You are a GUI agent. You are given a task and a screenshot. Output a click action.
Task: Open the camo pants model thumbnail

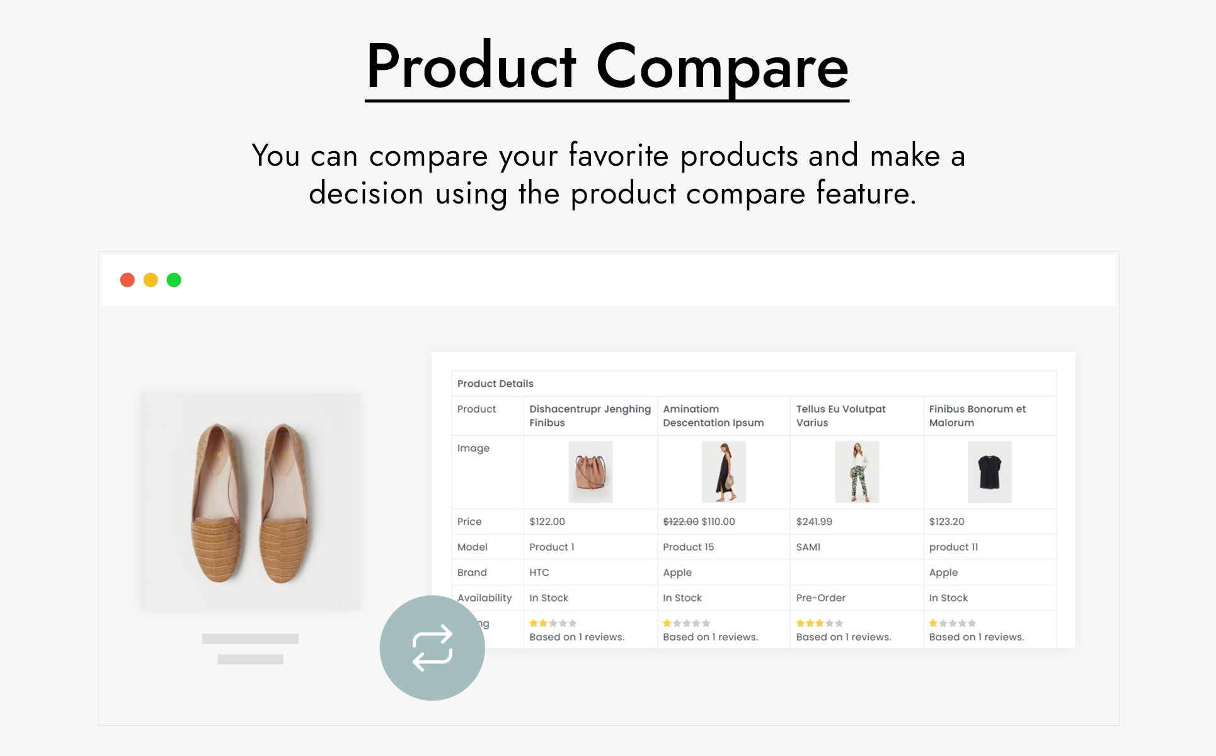coord(856,472)
